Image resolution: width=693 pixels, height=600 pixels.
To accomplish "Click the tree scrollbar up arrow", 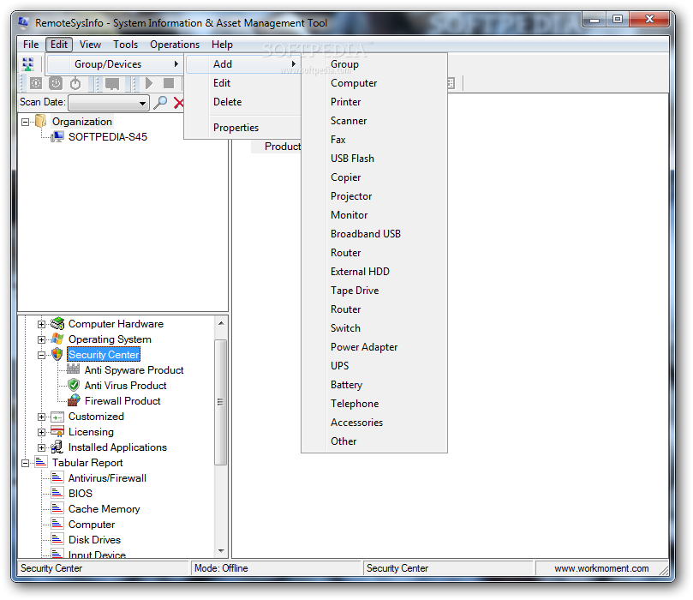I will 221,323.
